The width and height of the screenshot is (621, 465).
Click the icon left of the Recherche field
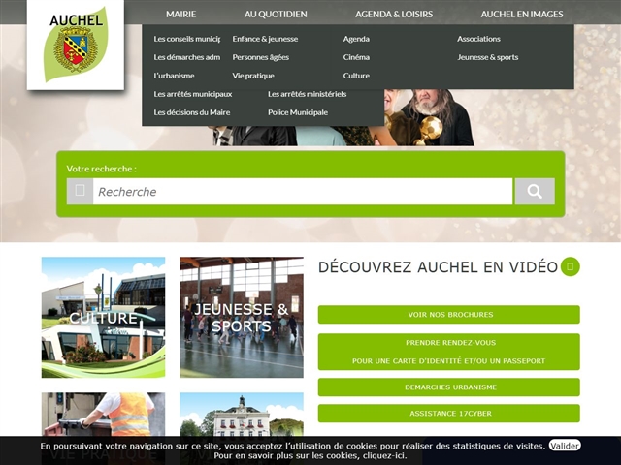[80, 192]
